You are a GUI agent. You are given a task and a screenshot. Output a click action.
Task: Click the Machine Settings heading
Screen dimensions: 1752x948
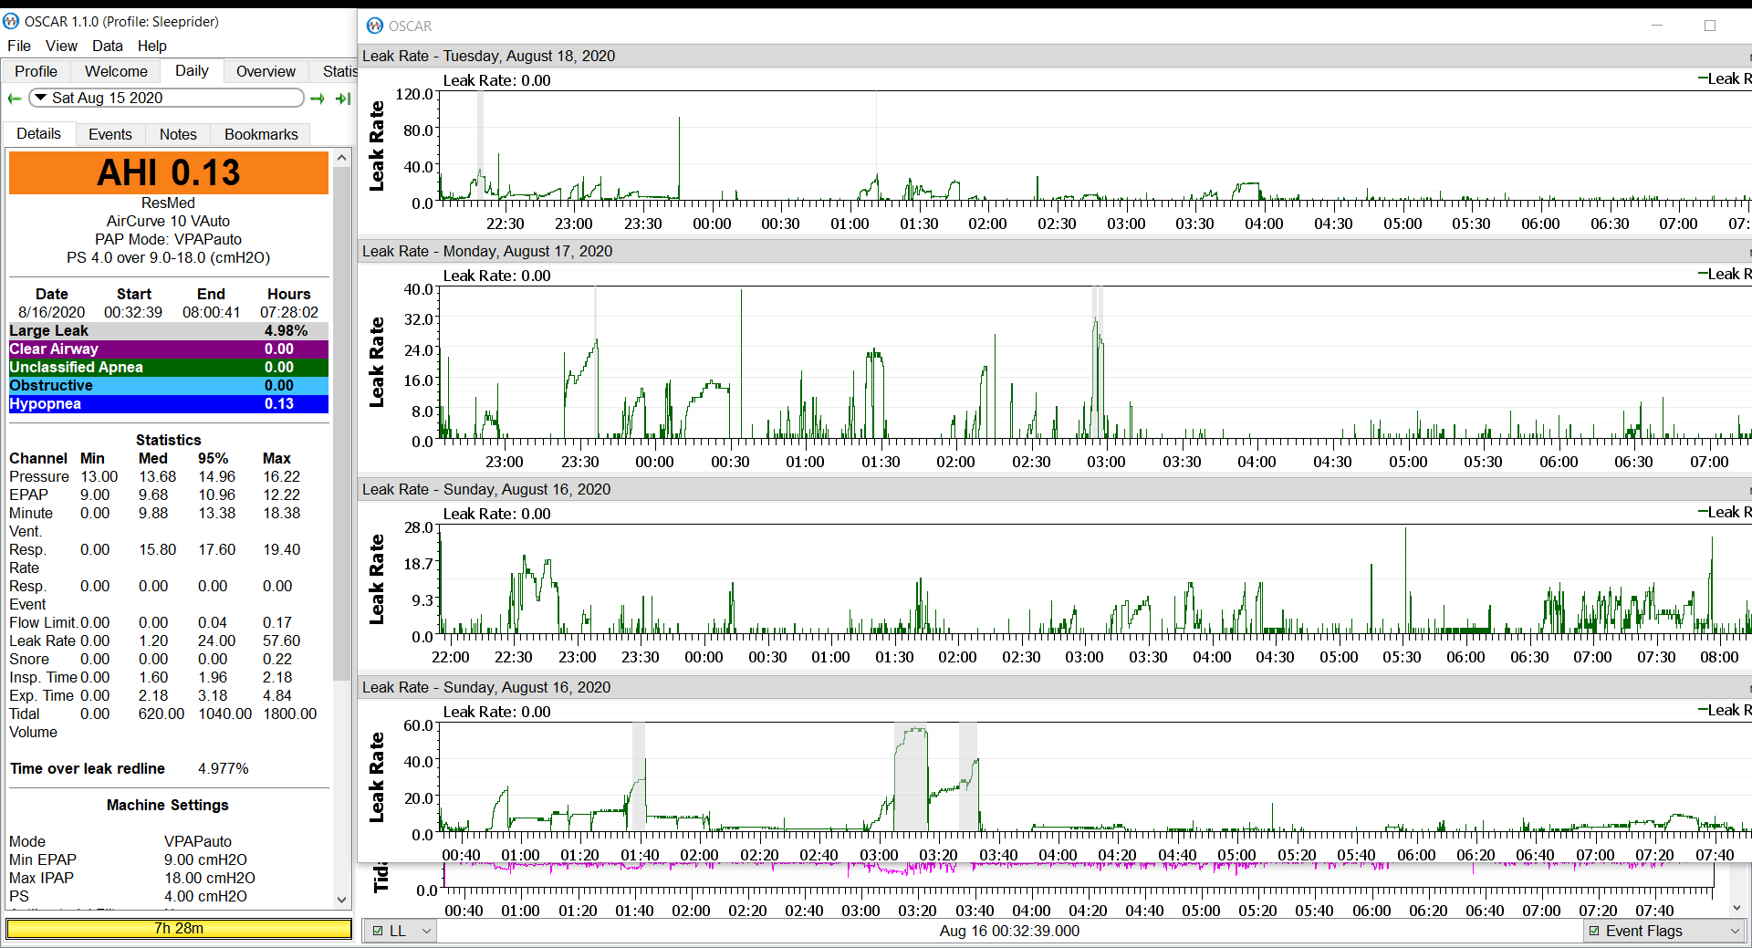point(168,805)
